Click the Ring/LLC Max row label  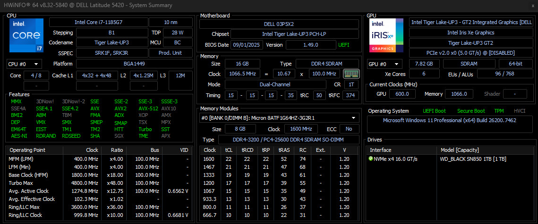click(24, 207)
